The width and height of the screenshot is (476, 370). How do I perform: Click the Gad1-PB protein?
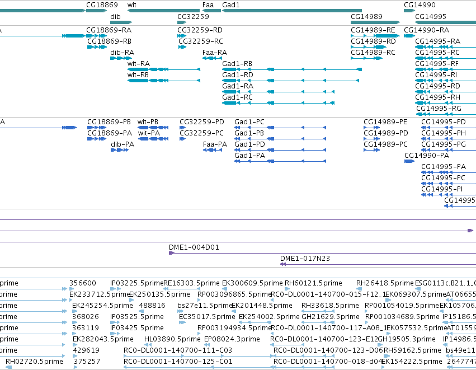coord(280,139)
